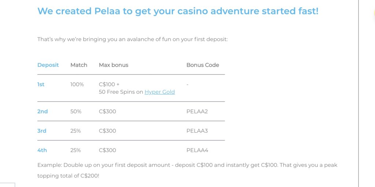375x187 pixels.
Task: Click the Pelaa casino adventure heading
Action: point(178,11)
